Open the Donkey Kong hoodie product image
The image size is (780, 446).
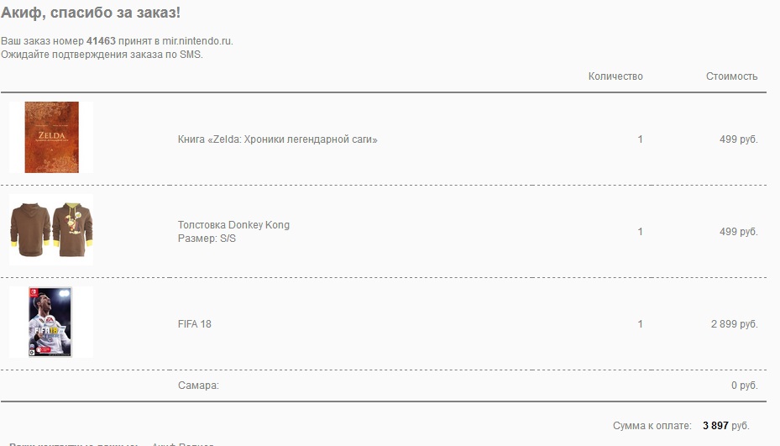[51, 230]
